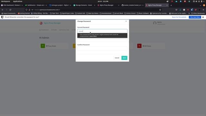
Task: Open the HomeAssistant bookmarks folder
Action: tap(106, 13)
